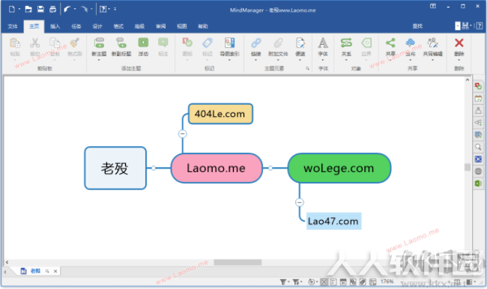This screenshot has width=487, height=289.
Task: Close the 老殁 document tab
Action: click(x=55, y=271)
